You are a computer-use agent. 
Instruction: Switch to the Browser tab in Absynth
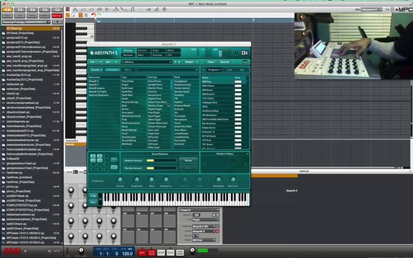(x=128, y=50)
